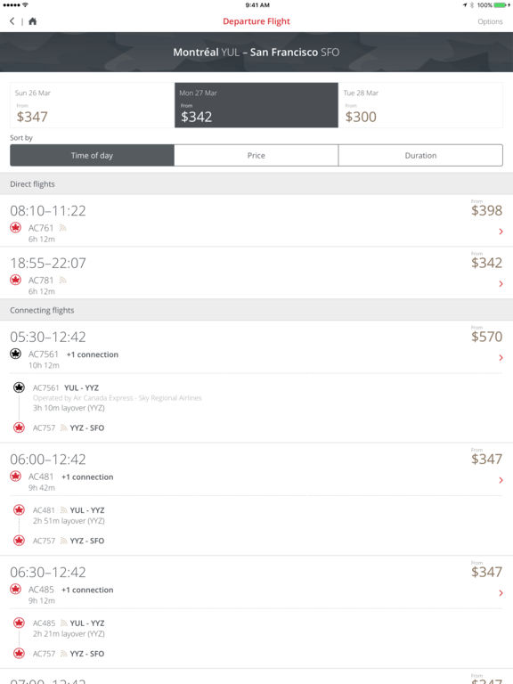Open the 18:55–22:07 flight chevron
The image size is (513, 684).
[x=501, y=284]
